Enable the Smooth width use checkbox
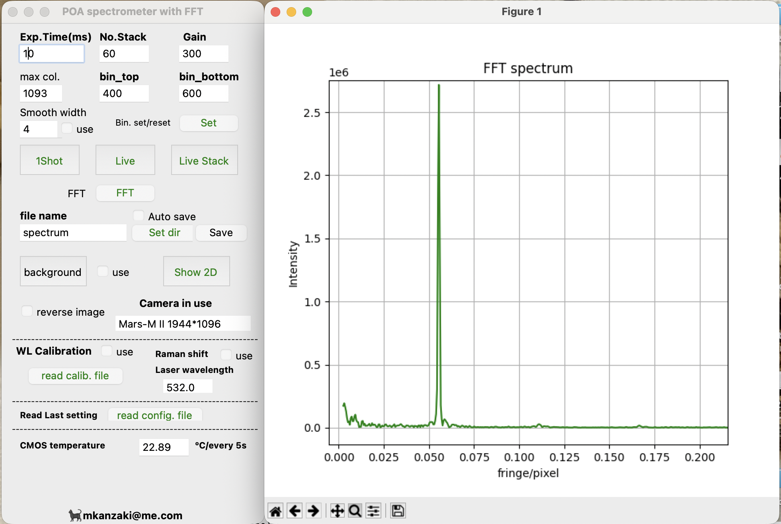 click(x=67, y=128)
